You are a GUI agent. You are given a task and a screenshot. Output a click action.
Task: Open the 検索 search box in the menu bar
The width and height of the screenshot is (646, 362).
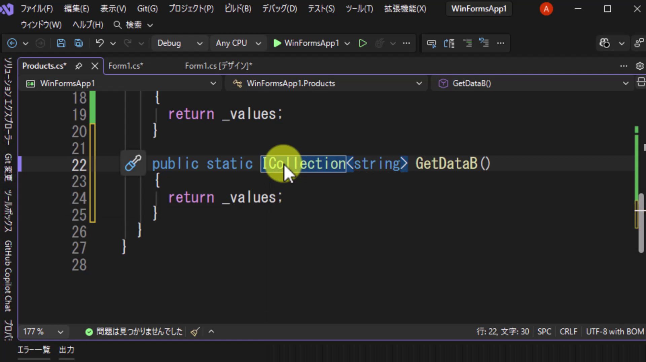coord(133,25)
